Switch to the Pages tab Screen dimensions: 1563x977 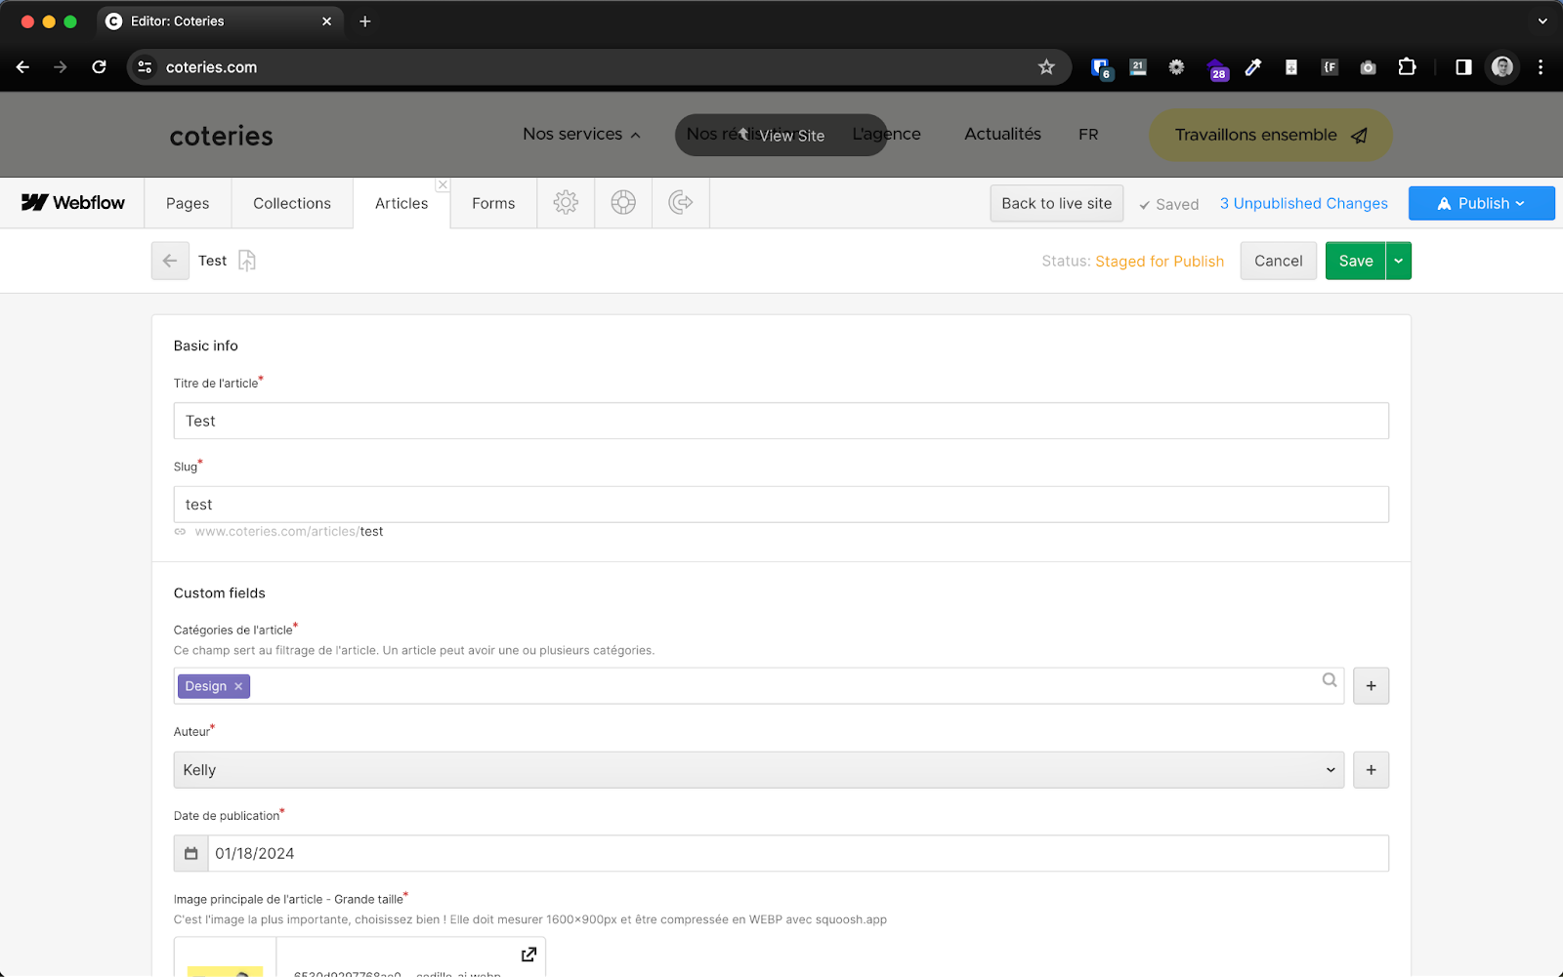188,203
